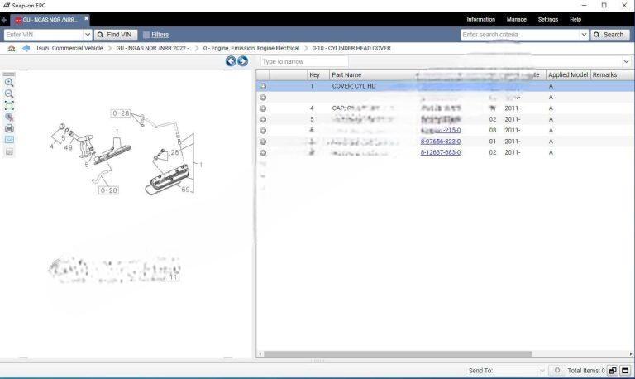Open the Information menu

[x=480, y=19]
